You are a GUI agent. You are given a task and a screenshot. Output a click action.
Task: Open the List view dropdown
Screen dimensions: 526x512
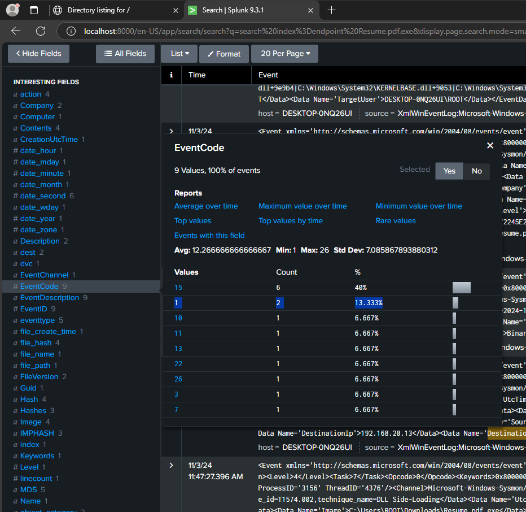[x=179, y=54]
